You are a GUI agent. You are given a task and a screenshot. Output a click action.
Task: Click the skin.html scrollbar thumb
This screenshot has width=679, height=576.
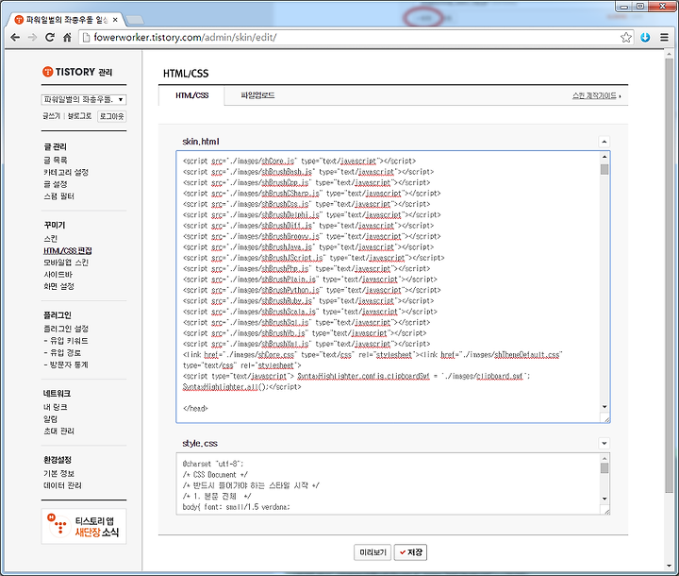pos(604,169)
